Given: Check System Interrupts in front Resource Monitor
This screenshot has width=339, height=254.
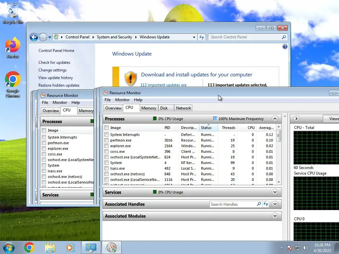Looking at the screenshot, I should (x=106, y=134).
